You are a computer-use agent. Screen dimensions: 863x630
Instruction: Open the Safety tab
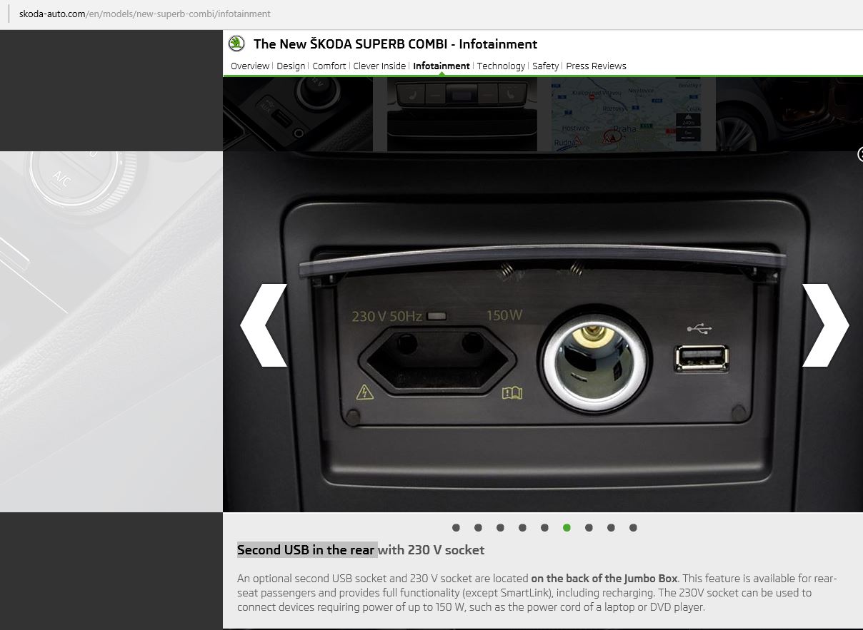pos(546,66)
